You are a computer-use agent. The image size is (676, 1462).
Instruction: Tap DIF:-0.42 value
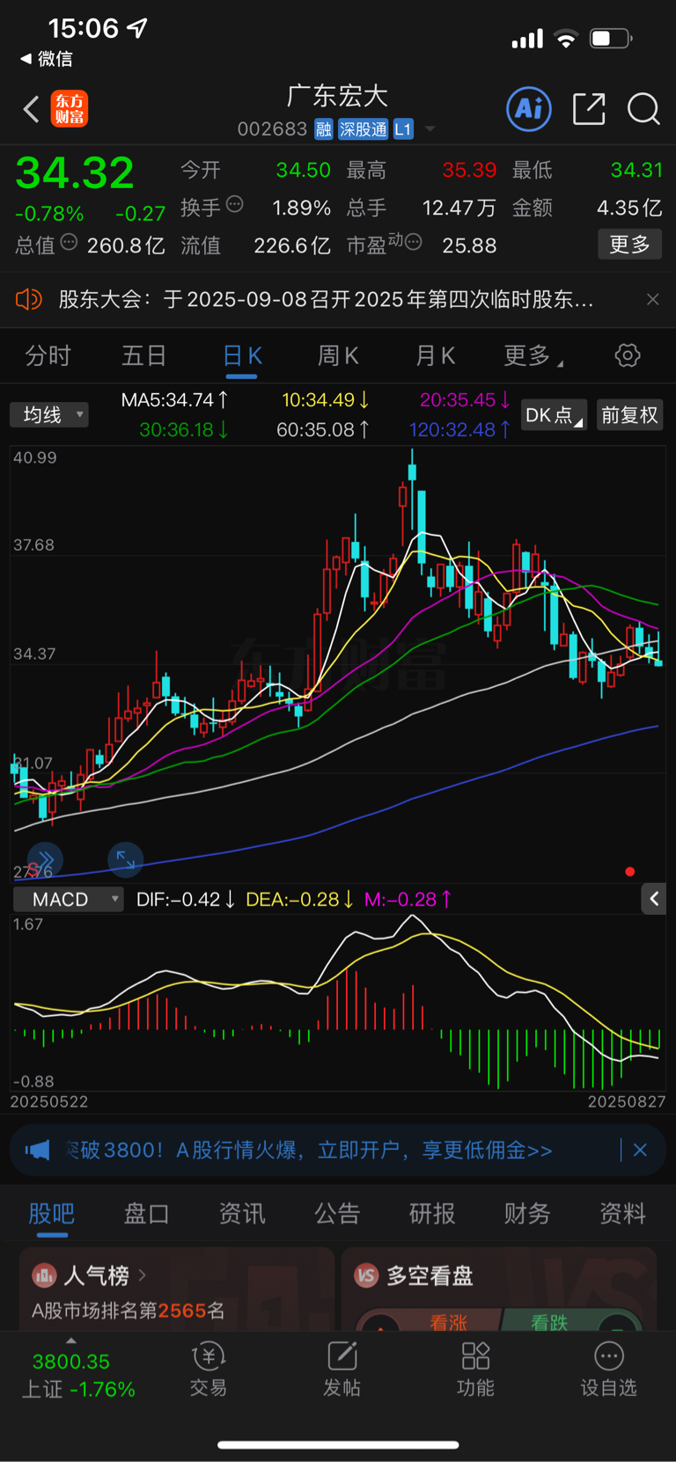pyautogui.click(x=186, y=899)
